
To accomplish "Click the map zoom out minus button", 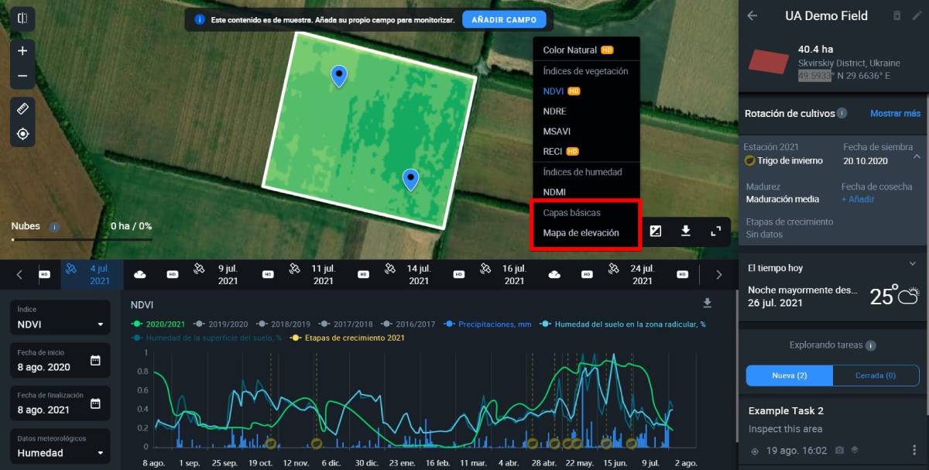I will (x=22, y=76).
